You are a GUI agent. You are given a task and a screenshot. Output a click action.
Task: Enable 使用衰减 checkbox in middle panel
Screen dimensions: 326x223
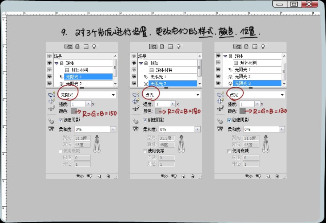tap(145, 151)
